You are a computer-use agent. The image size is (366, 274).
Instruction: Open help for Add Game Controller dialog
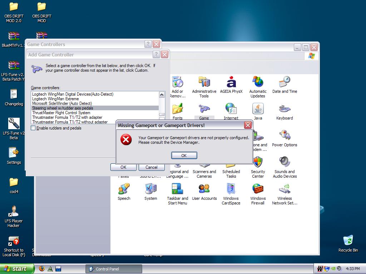(x=156, y=55)
